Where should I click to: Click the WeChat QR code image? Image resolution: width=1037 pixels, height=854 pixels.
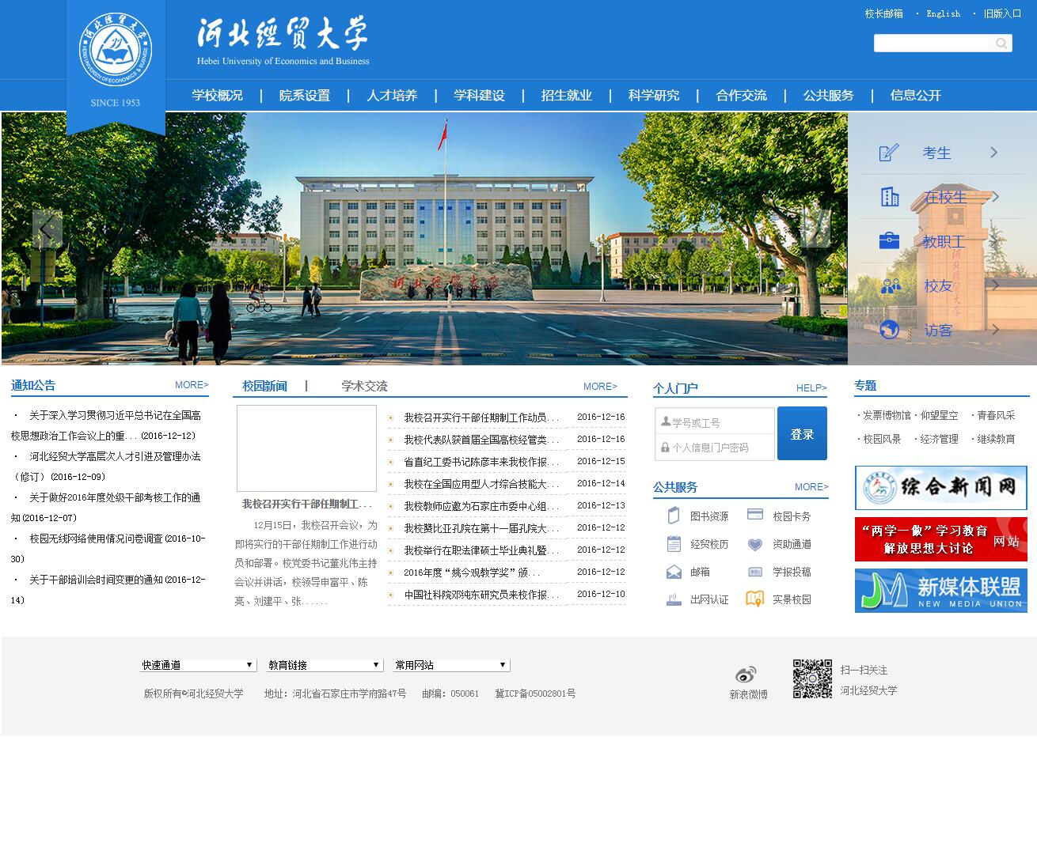[812, 678]
